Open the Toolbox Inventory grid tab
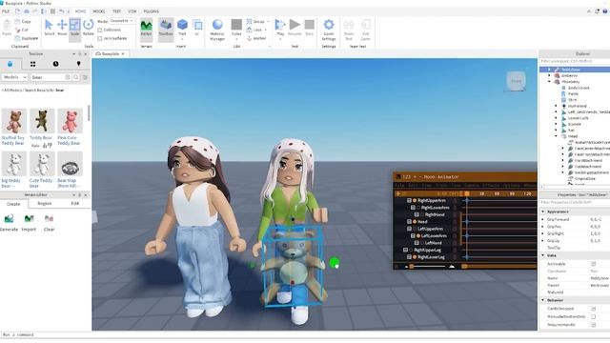610x343 pixels. (32, 64)
